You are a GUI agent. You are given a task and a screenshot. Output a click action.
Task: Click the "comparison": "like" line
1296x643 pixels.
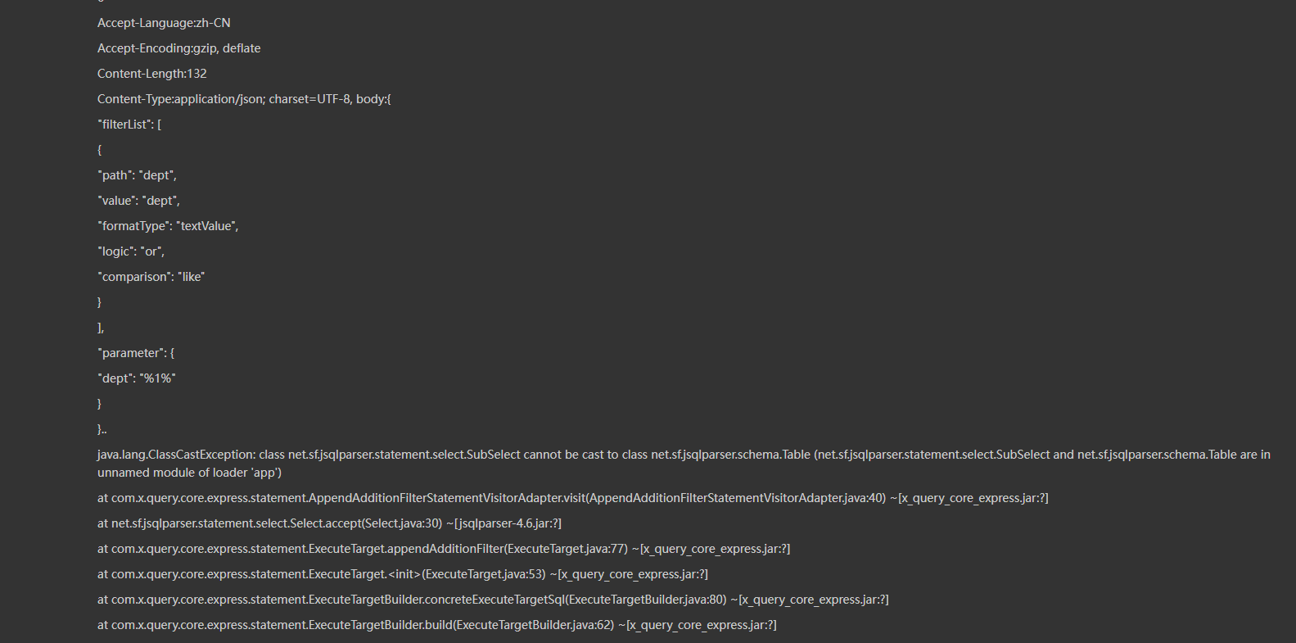pos(151,277)
